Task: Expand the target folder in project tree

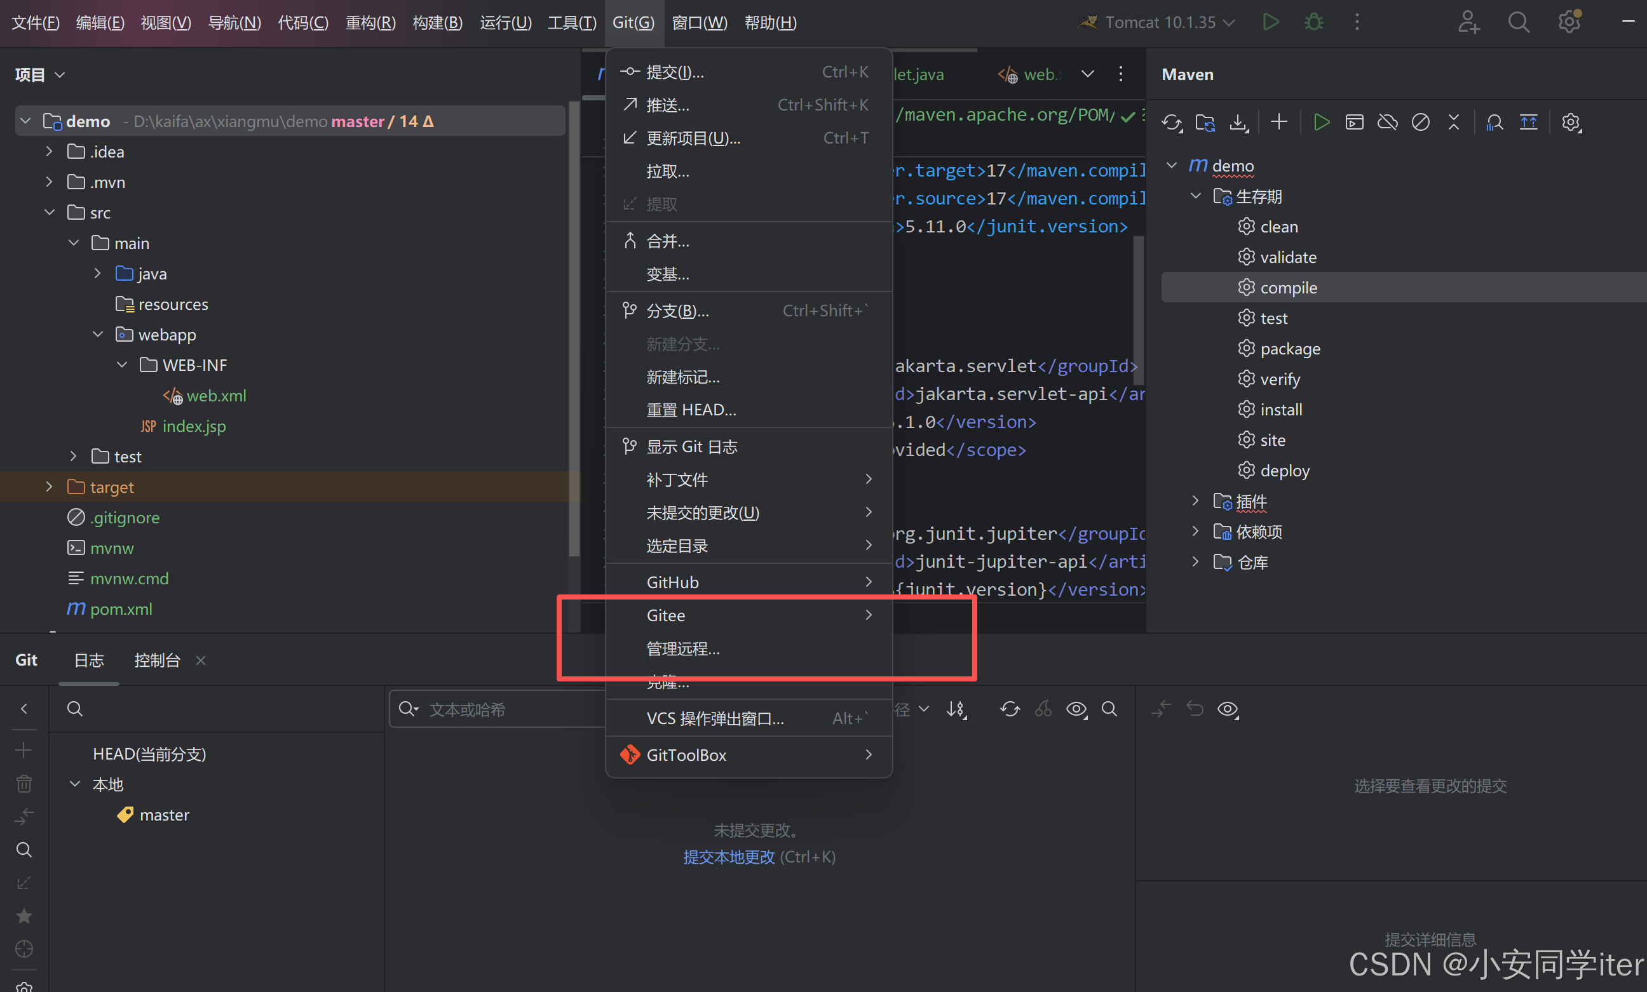Action: click(49, 487)
